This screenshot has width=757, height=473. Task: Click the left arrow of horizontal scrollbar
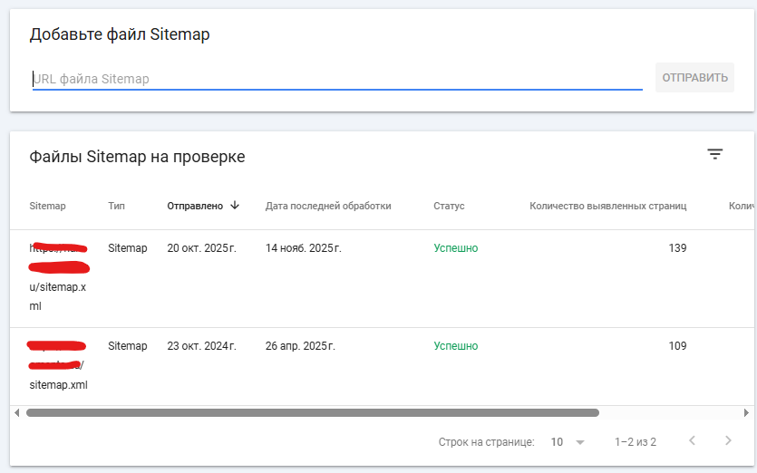17,412
